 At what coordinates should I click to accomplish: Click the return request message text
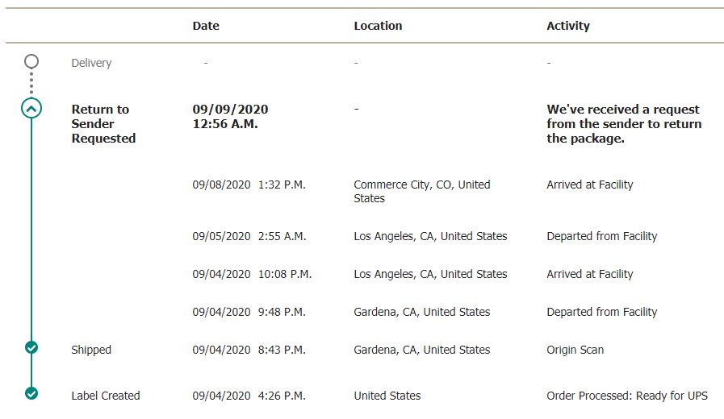point(624,123)
